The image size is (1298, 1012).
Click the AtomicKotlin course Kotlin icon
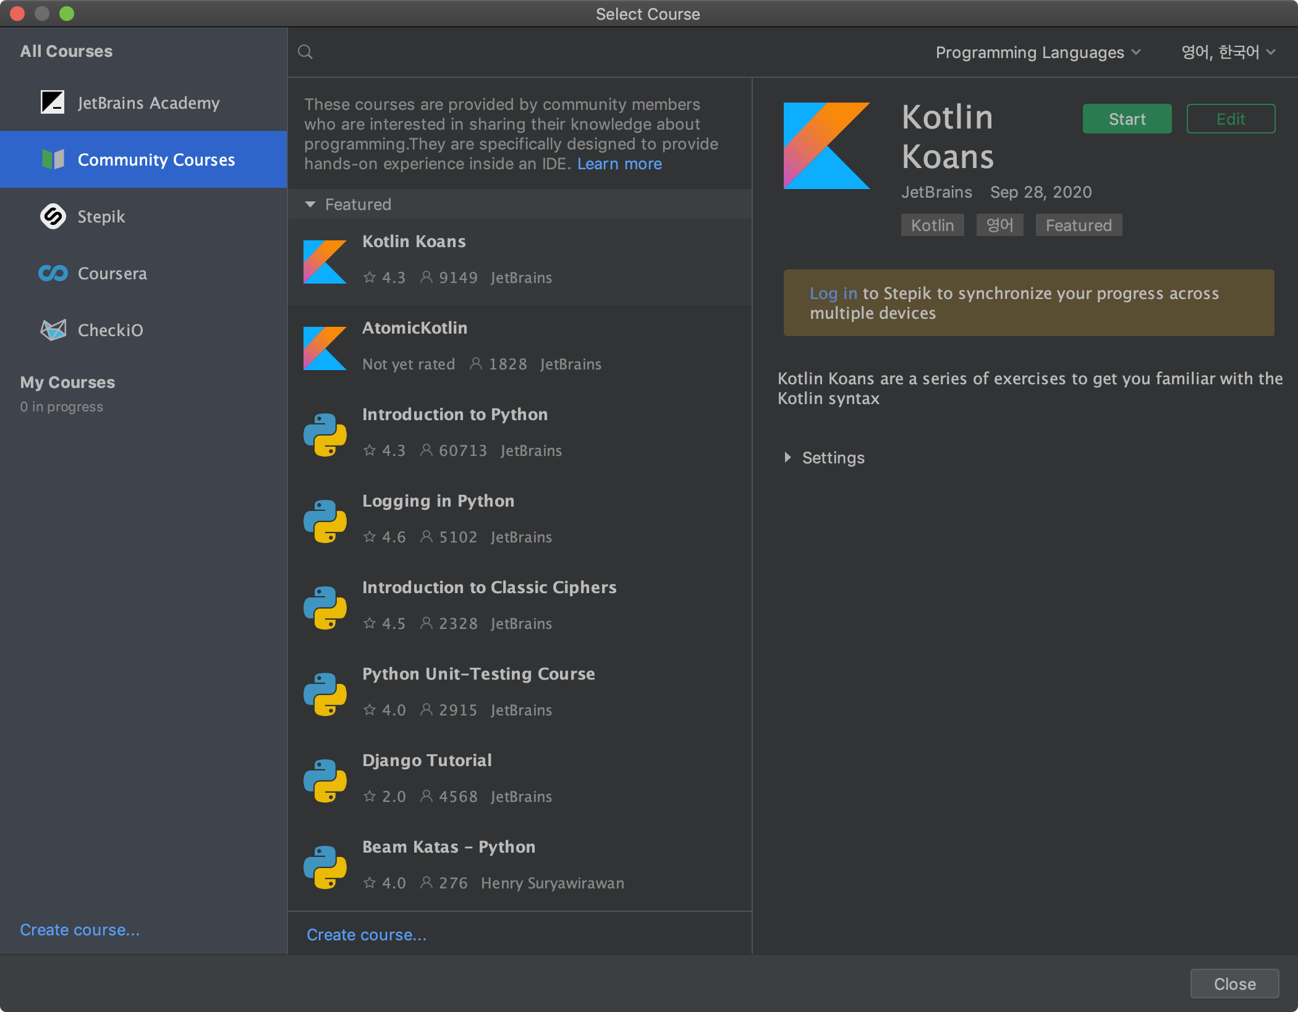324,348
